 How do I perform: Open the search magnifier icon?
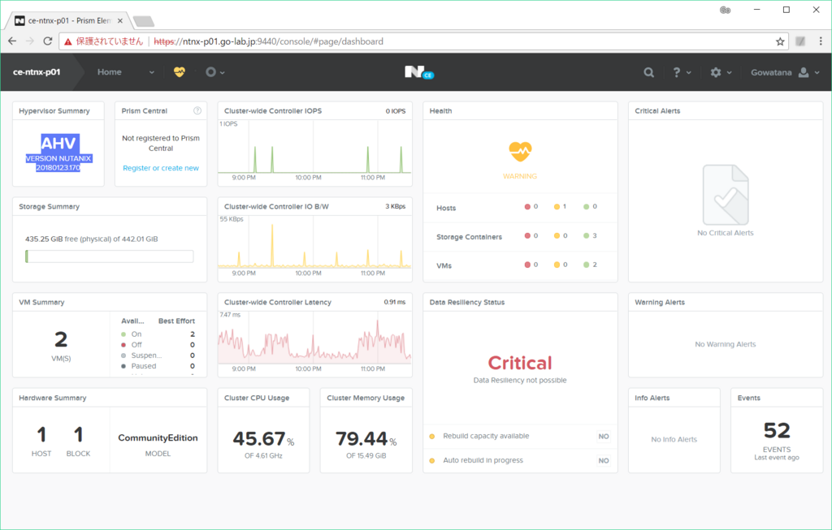point(648,72)
